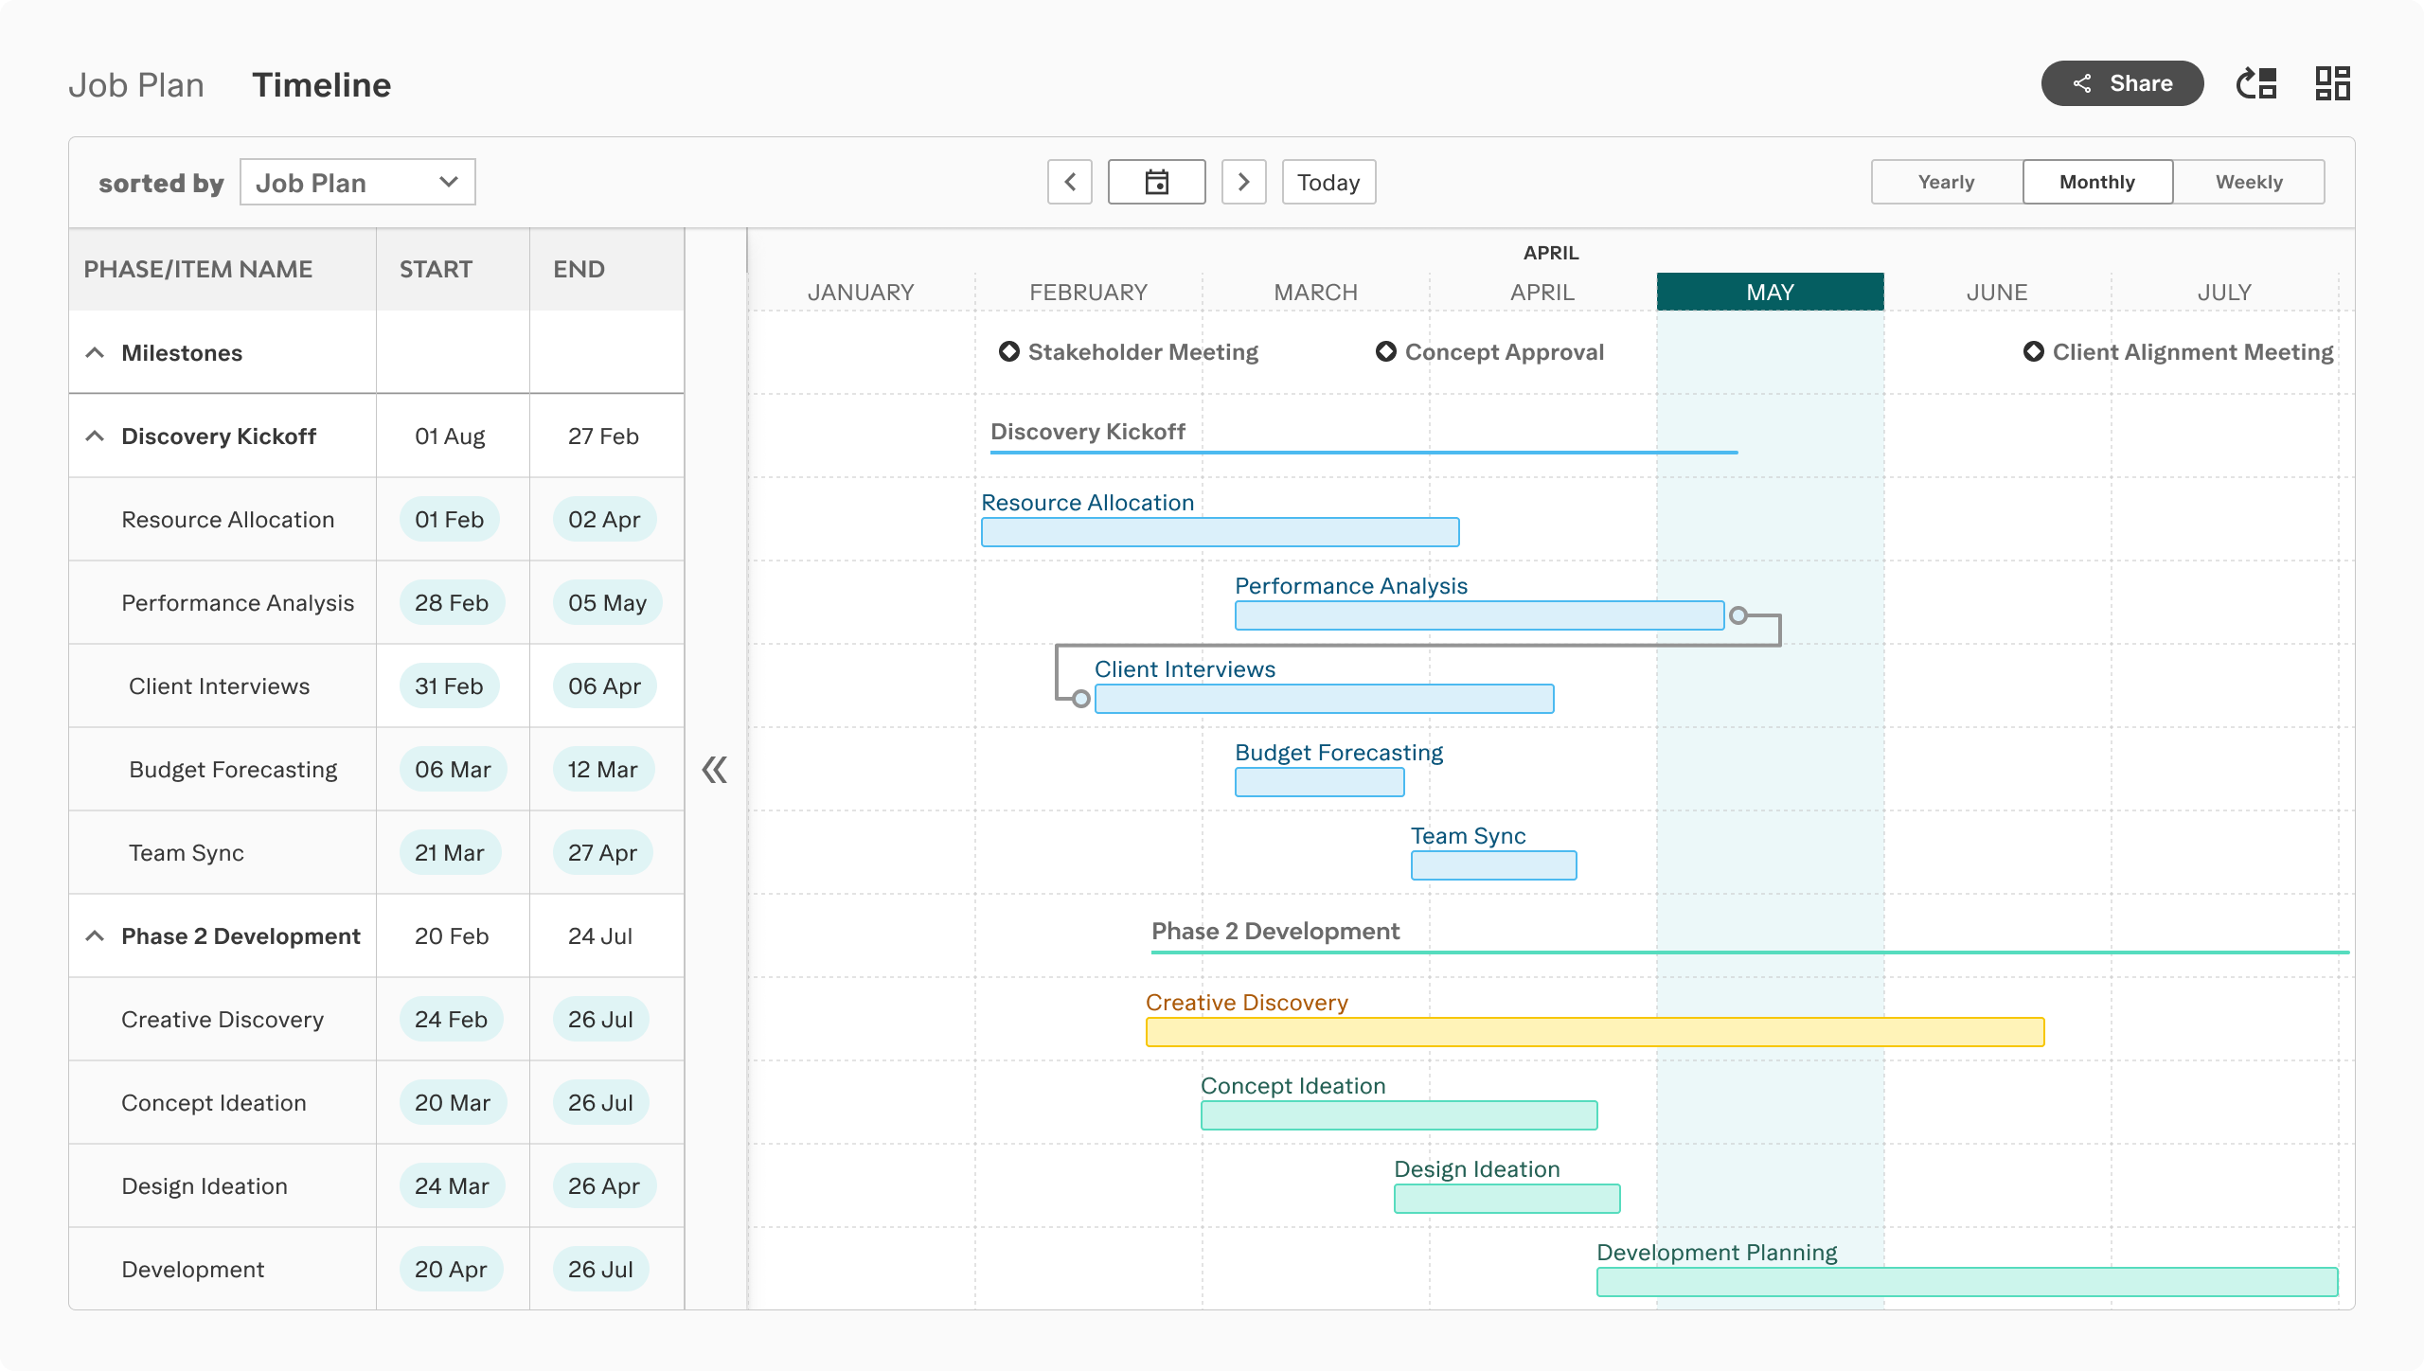This screenshot has height=1371, width=2424.
Task: Select the Timeline tab
Action: tap(321, 83)
